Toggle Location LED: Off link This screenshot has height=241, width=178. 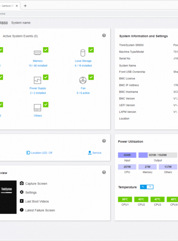[x=42, y=153]
